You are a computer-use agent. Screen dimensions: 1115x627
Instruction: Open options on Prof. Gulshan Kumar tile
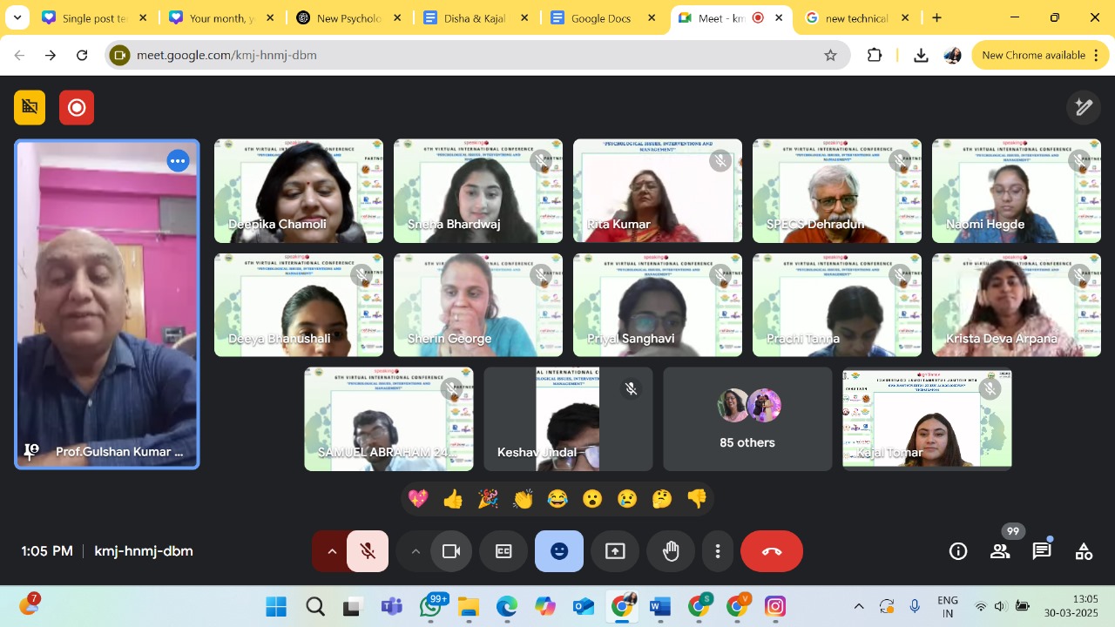coord(179,161)
